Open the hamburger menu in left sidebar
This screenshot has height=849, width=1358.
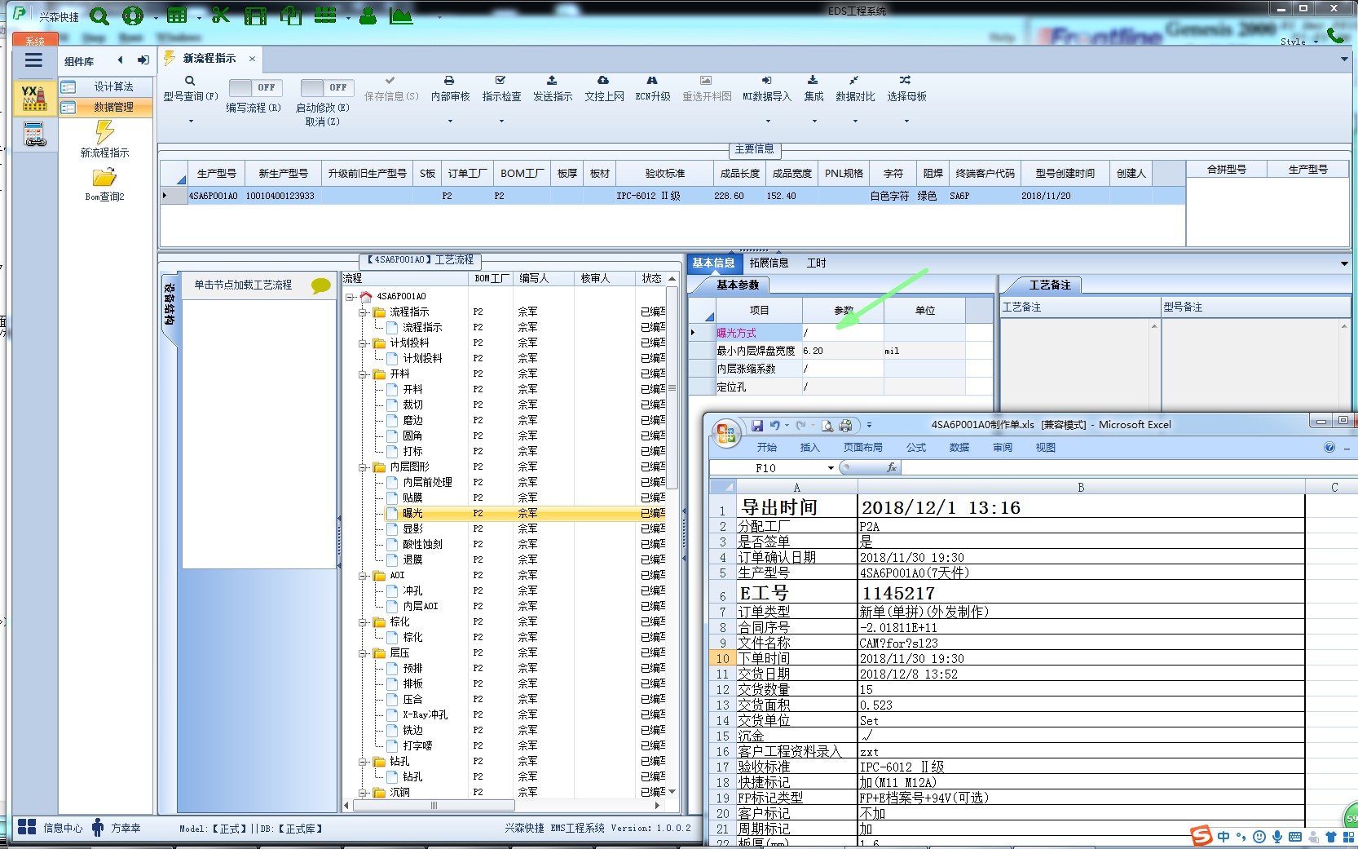[x=33, y=60]
